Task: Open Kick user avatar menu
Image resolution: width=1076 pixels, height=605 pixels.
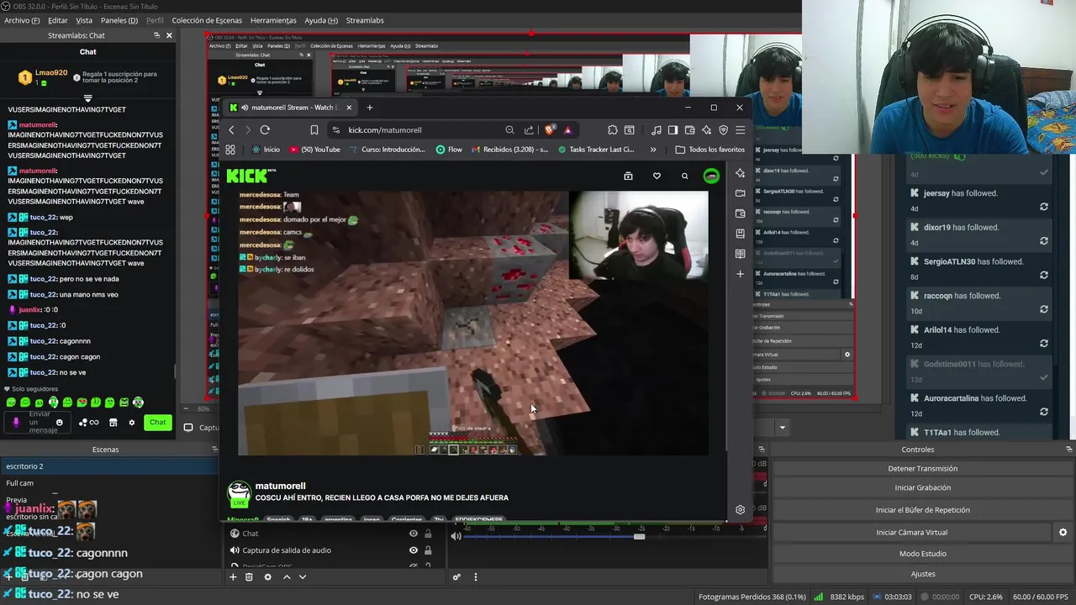Action: click(712, 176)
